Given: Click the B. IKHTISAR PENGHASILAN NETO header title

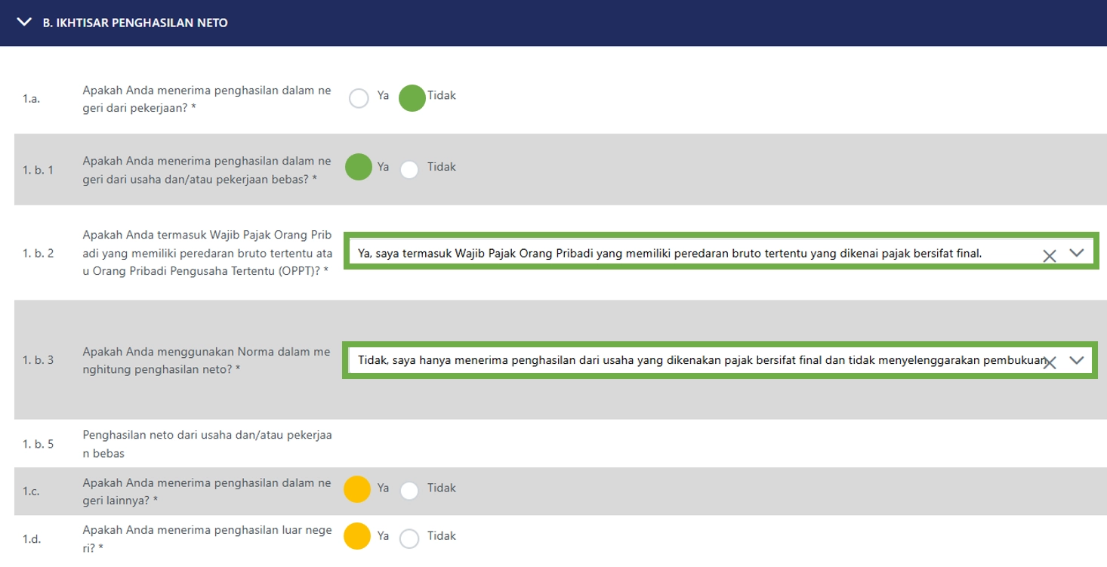Looking at the screenshot, I should coord(135,23).
